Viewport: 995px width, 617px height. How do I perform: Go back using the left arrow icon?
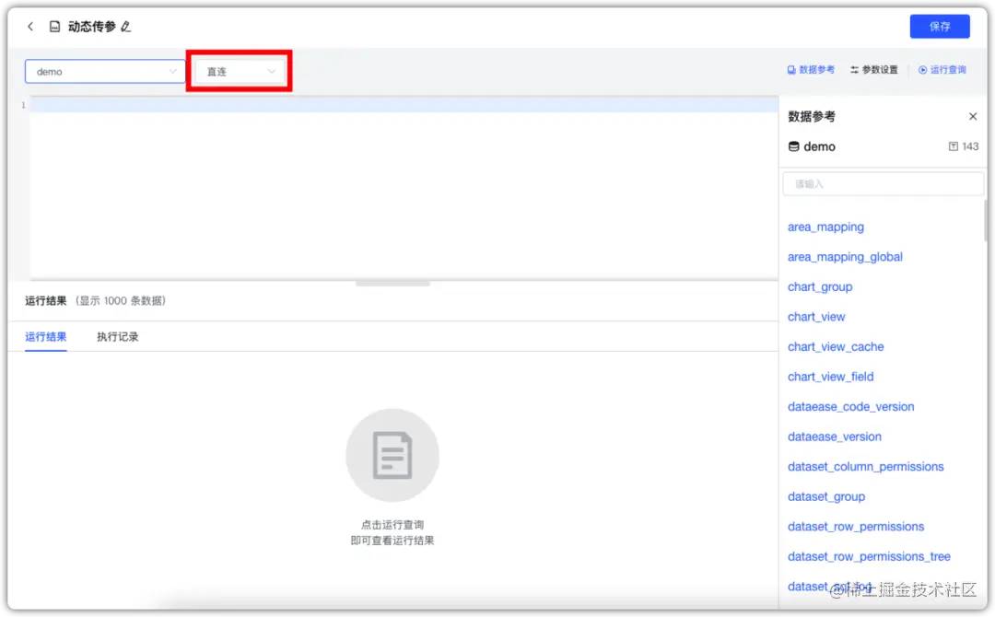point(29,27)
